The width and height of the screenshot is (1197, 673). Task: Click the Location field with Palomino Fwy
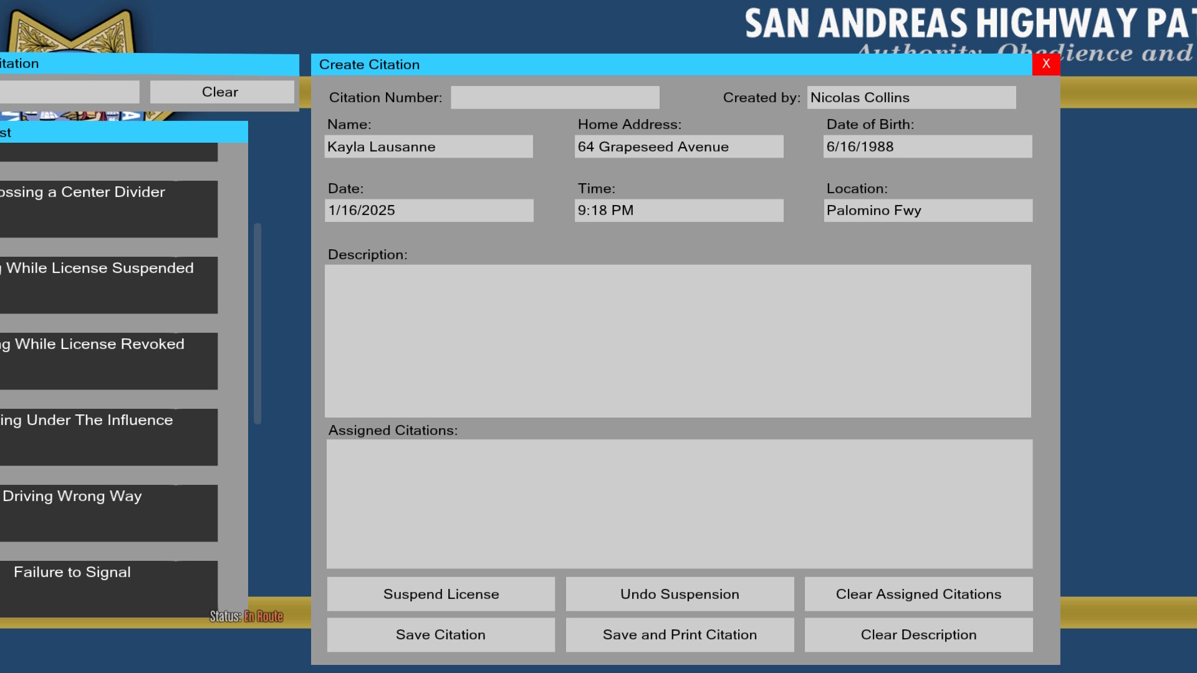pos(927,211)
